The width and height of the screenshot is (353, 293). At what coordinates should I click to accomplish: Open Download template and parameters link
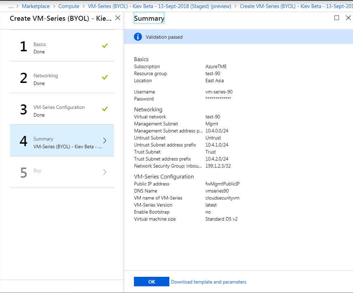[x=209, y=282]
